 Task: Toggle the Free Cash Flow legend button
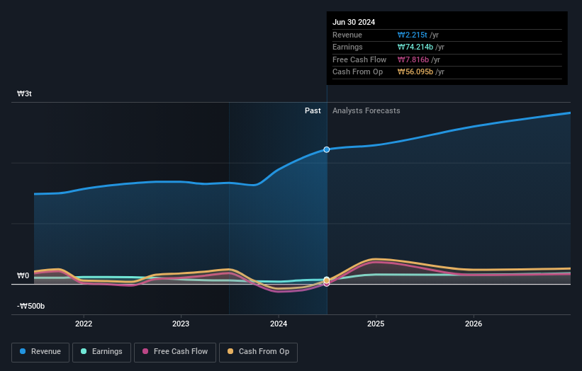(175, 352)
